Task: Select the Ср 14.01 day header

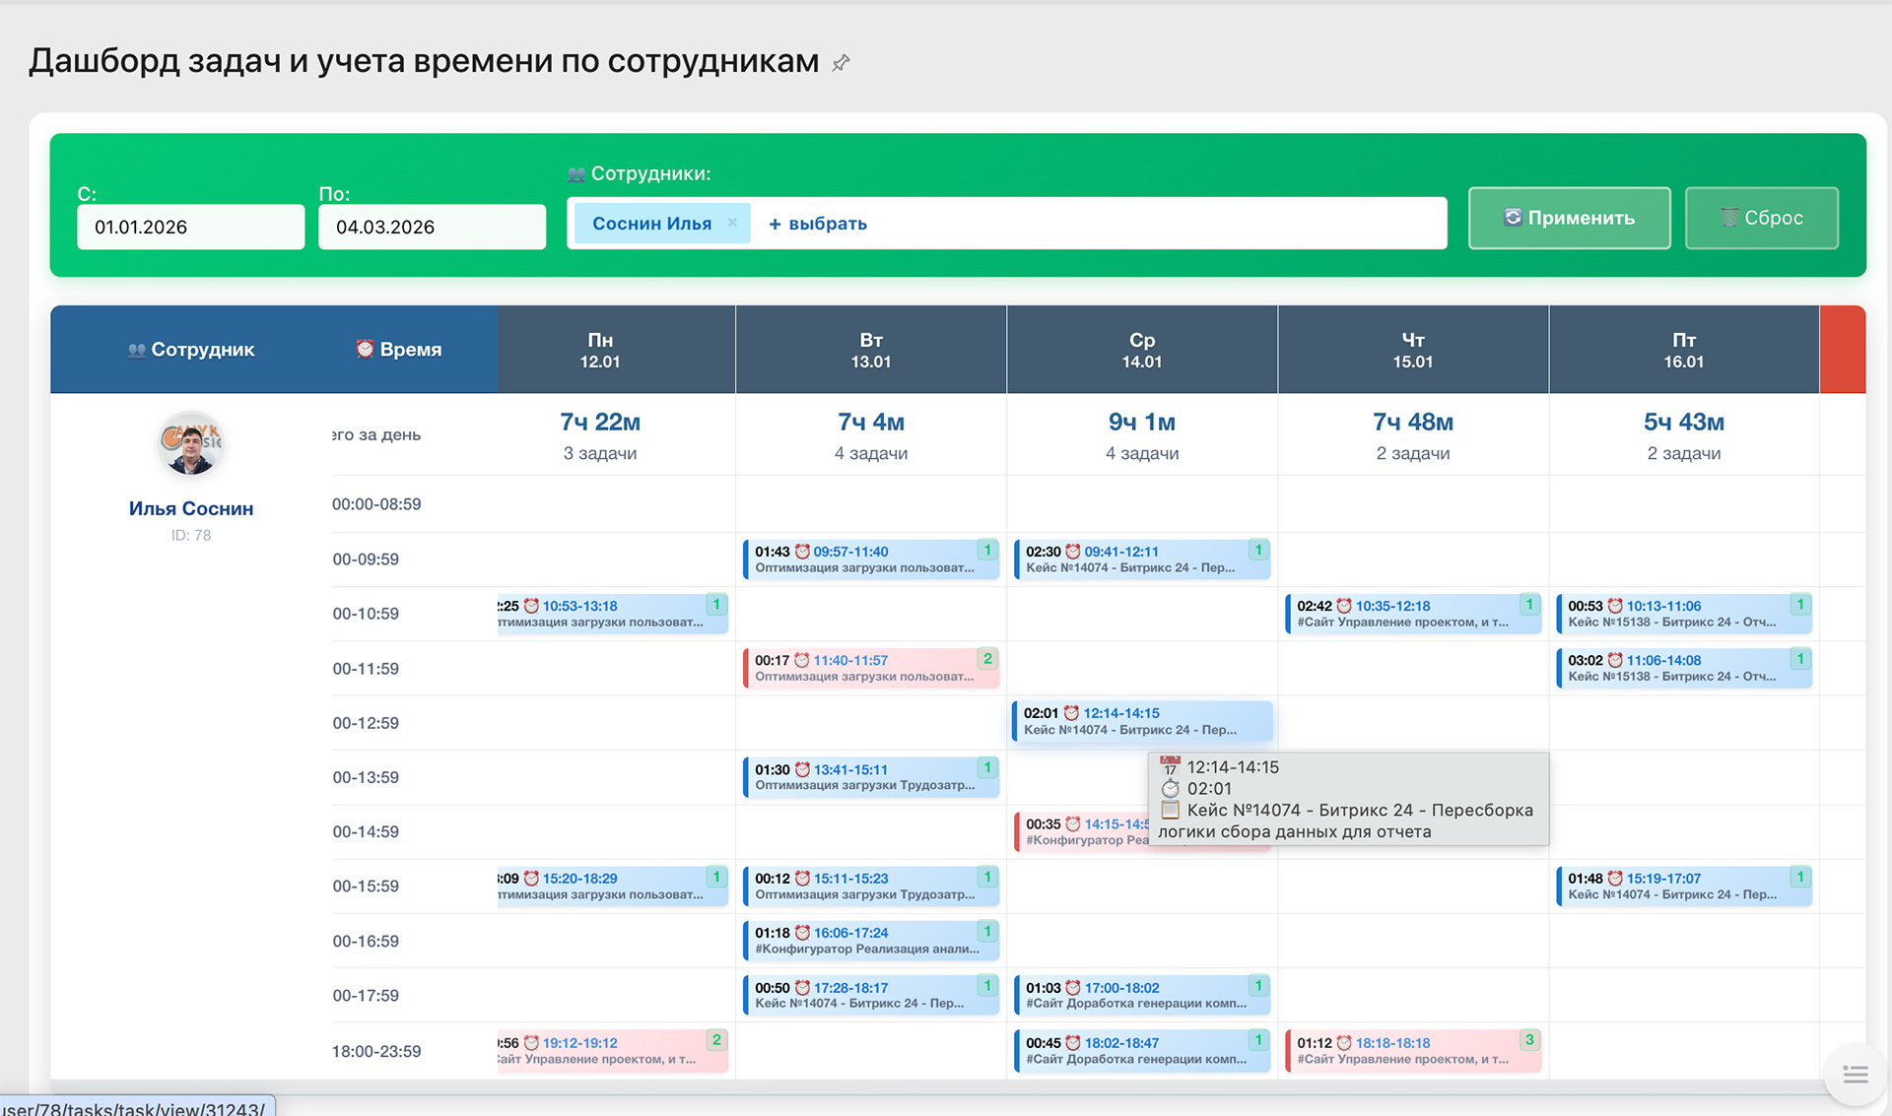Action: click(x=1142, y=350)
